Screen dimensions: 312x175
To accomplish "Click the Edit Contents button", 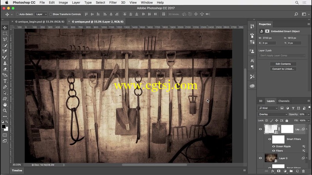I will pyautogui.click(x=283, y=64).
